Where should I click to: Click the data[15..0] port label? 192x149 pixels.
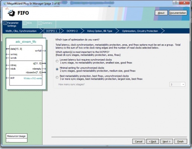[x=16, y=49]
